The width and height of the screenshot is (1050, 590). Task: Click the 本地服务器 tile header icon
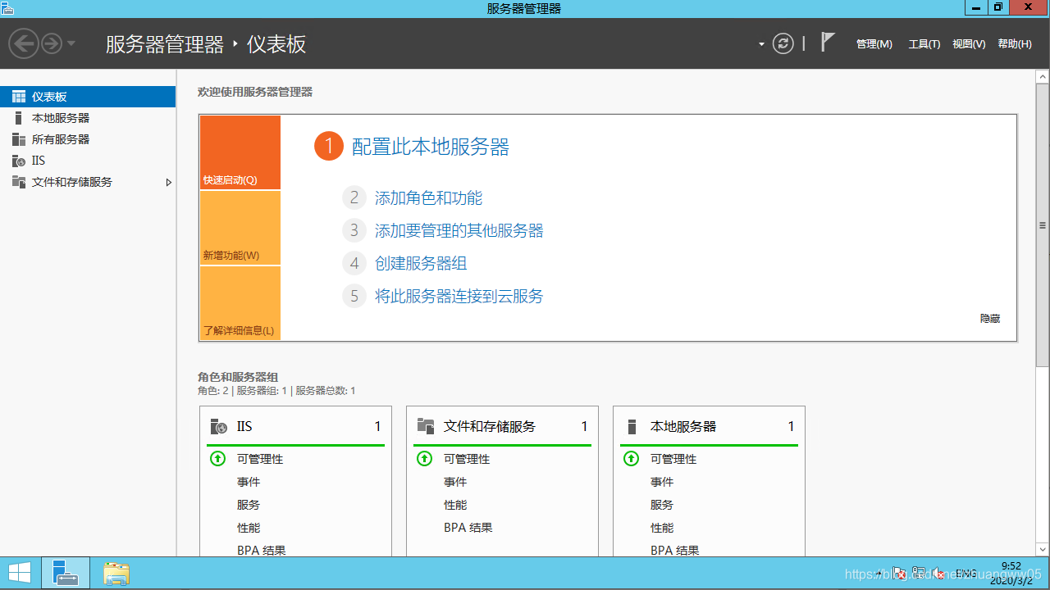click(x=632, y=426)
